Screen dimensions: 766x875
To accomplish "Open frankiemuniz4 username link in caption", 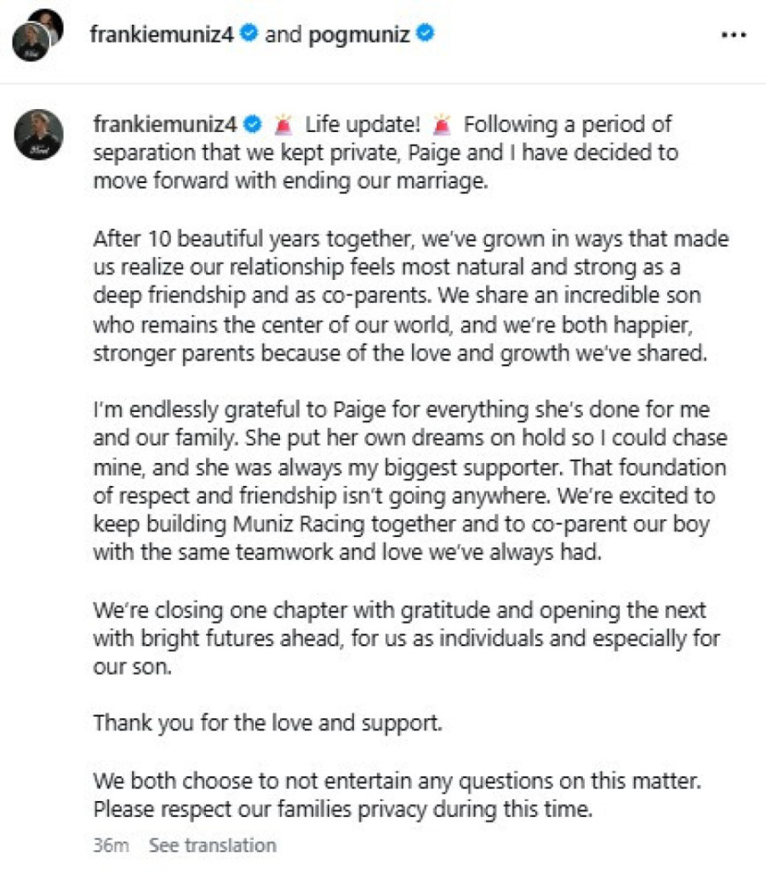I will pyautogui.click(x=165, y=124).
